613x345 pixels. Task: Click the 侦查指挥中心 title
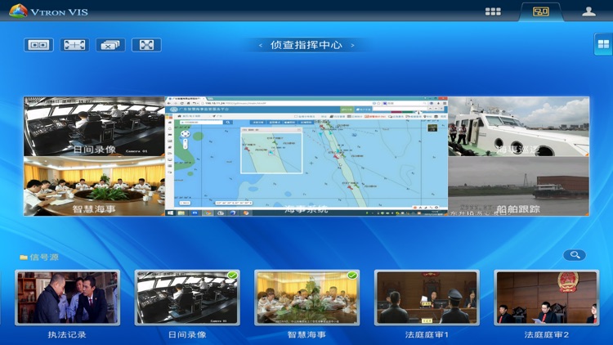306,45
